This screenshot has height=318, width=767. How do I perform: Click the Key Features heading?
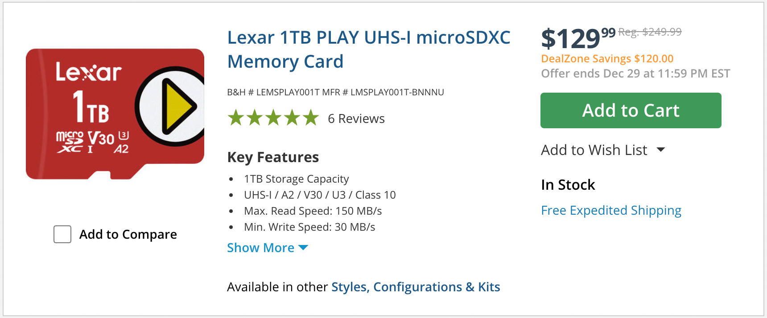pos(273,157)
